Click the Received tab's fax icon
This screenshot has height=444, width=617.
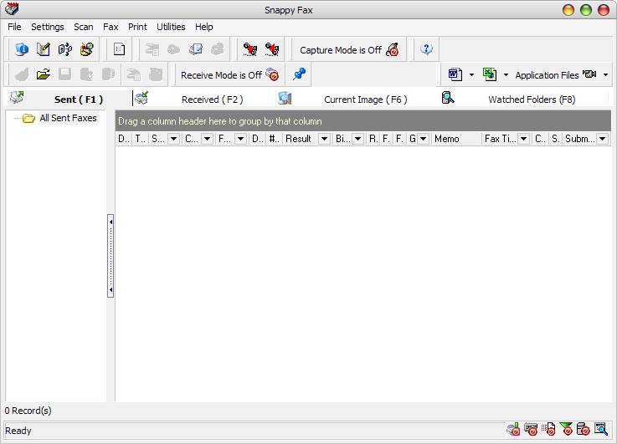tap(141, 98)
